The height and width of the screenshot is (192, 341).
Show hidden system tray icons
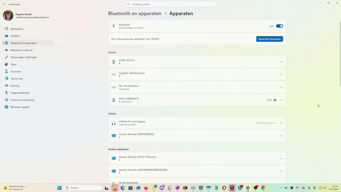[280, 188]
